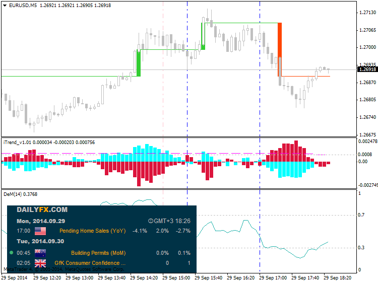
Task: Click the 1.27000 price scale label
Action: (367, 47)
